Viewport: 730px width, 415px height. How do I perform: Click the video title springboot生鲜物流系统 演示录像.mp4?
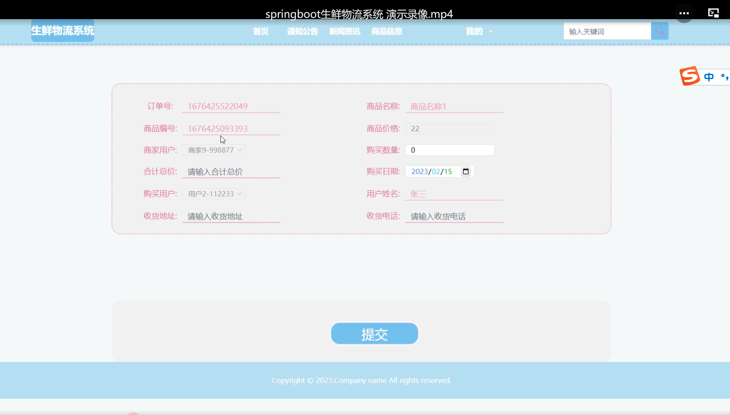(x=359, y=14)
